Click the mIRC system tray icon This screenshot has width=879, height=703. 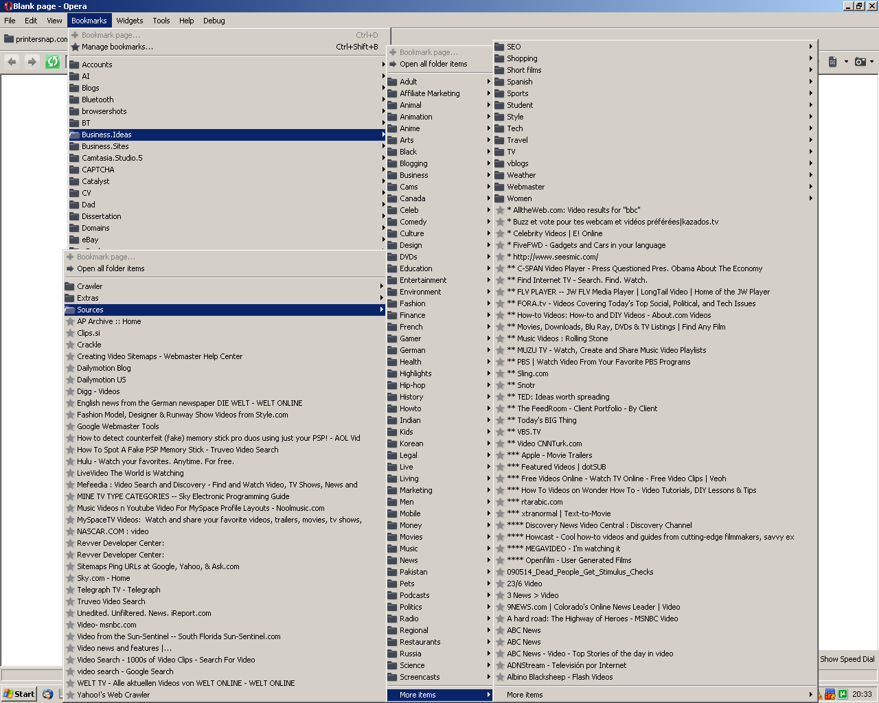(830, 694)
